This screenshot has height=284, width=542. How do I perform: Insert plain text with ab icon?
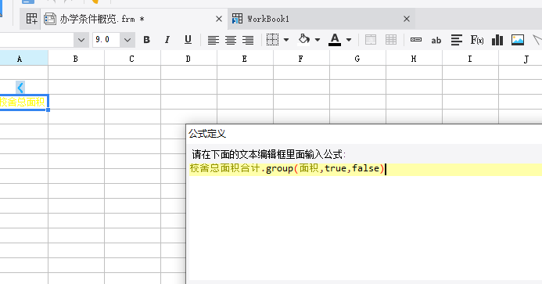coord(436,41)
